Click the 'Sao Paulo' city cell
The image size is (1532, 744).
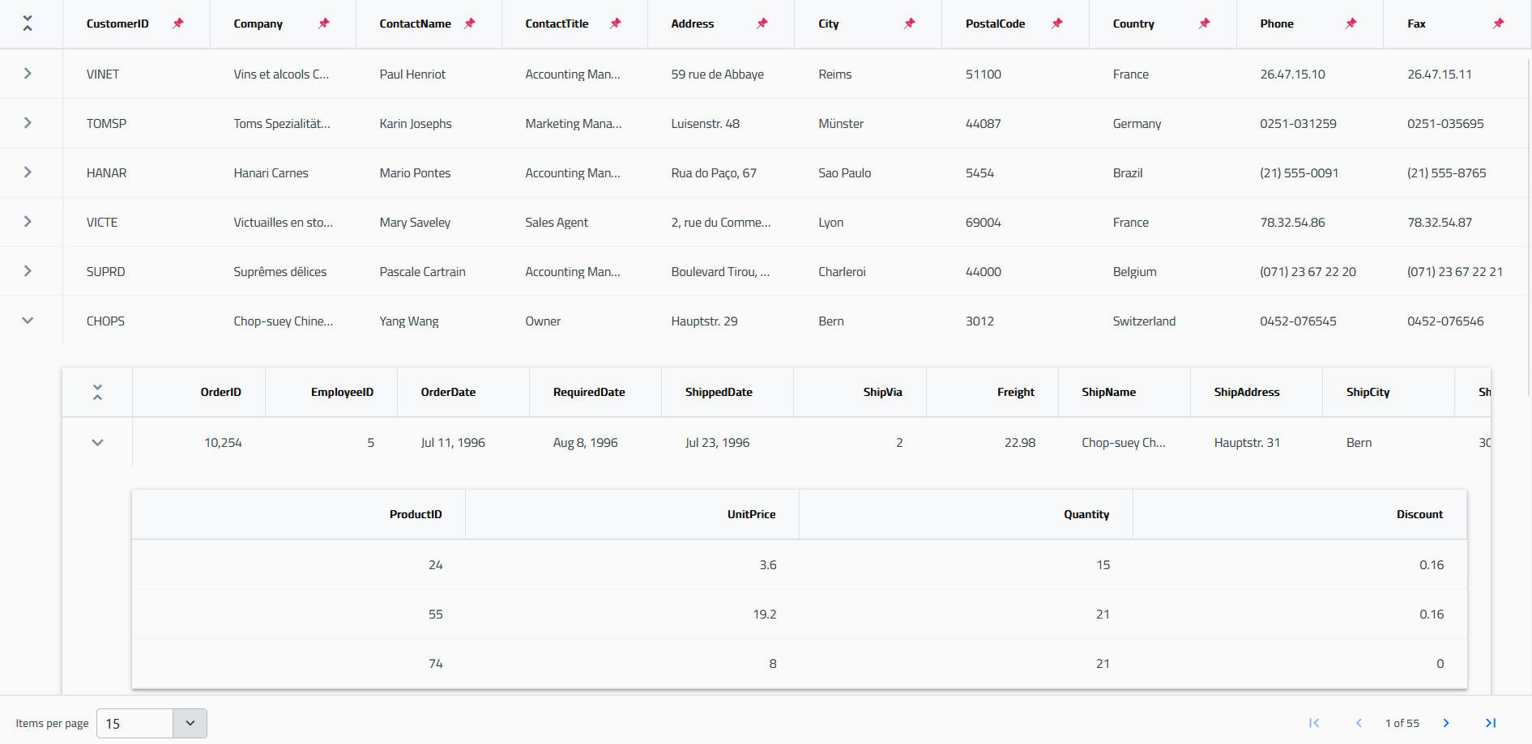[x=868, y=172]
